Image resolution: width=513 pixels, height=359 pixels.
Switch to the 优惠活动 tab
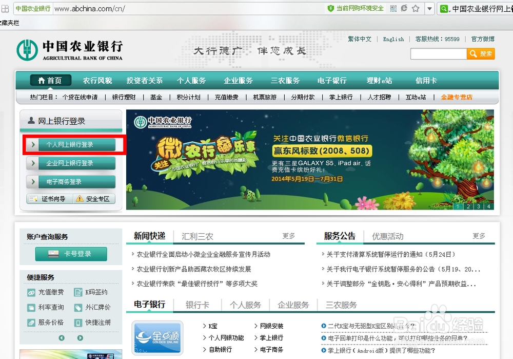[388, 236]
